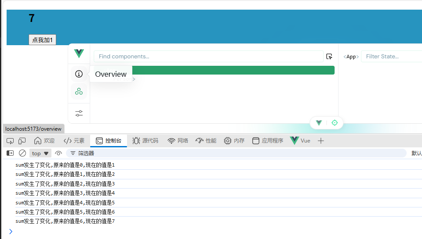Open the Overview info icon
The width and height of the screenshot is (422, 239).
[79, 74]
